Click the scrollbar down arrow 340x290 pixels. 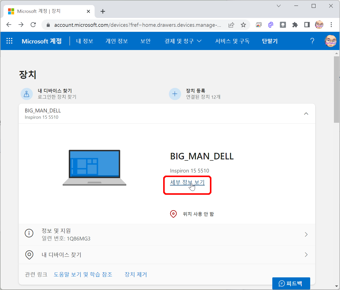click(336, 286)
